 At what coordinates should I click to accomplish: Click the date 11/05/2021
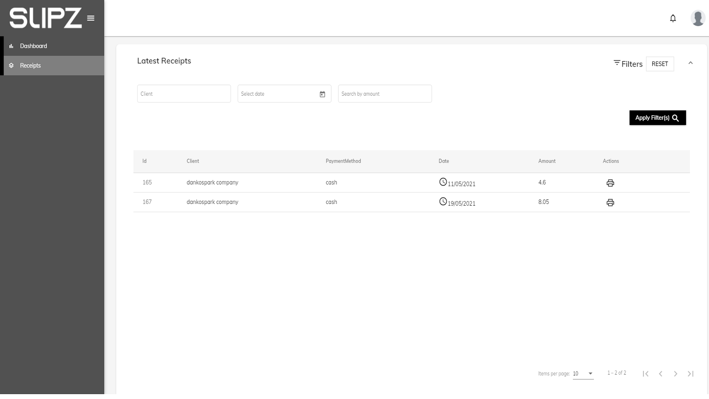click(461, 184)
